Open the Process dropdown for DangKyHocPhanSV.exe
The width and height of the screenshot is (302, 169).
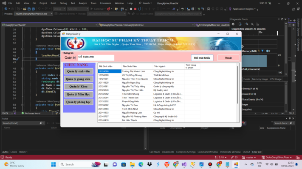tap(52, 14)
